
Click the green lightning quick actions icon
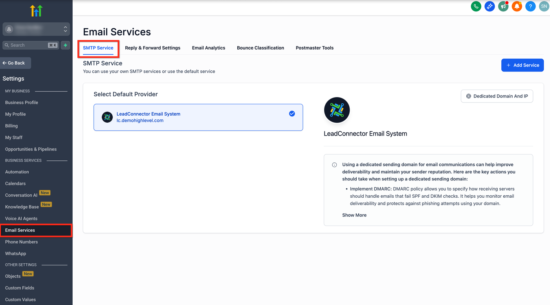tap(66, 45)
